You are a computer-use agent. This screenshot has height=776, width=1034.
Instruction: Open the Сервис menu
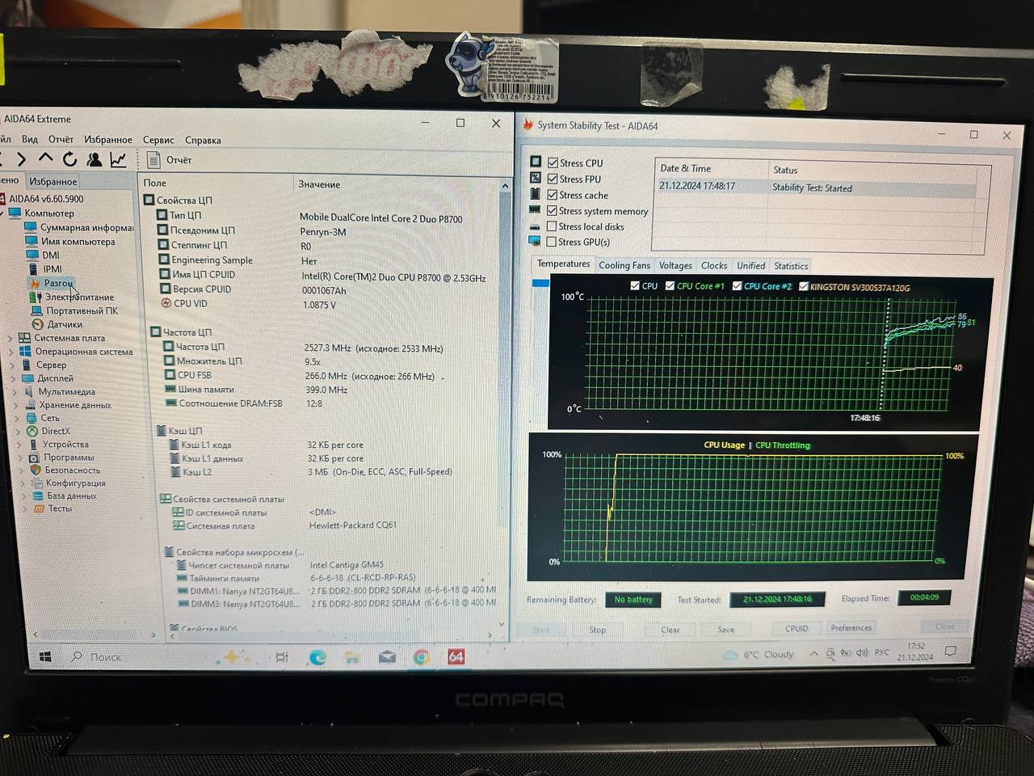158,140
